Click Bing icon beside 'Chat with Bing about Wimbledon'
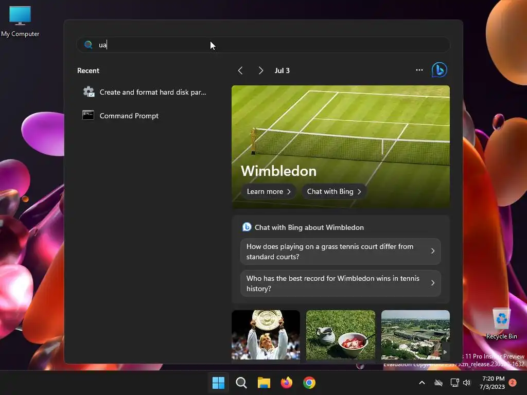527x395 pixels. pos(247,227)
